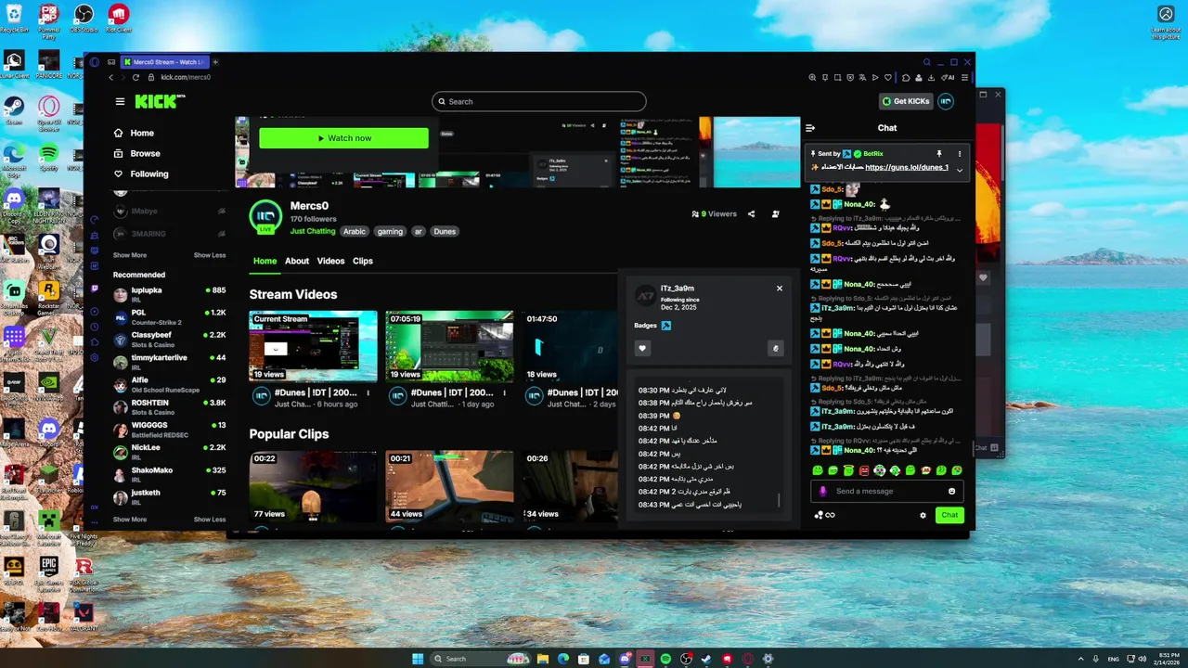This screenshot has height=668, width=1188.
Task: Click the heart bookmark icon in address bar
Action: pyautogui.click(x=886, y=77)
